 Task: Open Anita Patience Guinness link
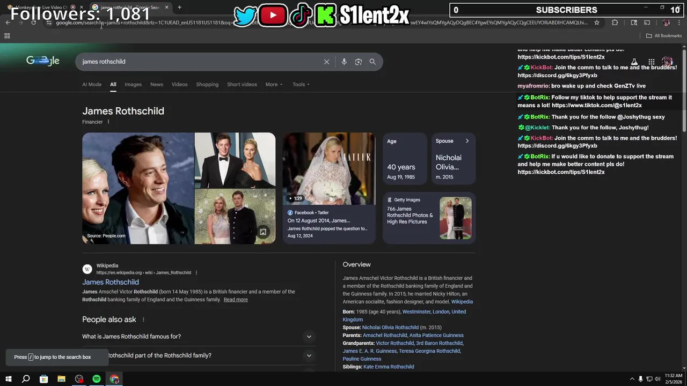point(436,336)
